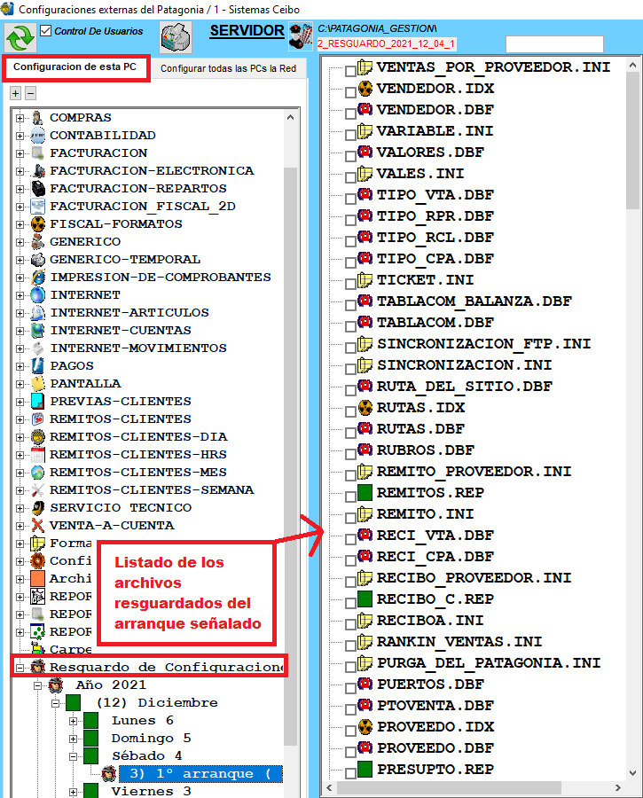Click the green REMITOS.REP file icon
643x798 pixels.
pyautogui.click(x=365, y=493)
